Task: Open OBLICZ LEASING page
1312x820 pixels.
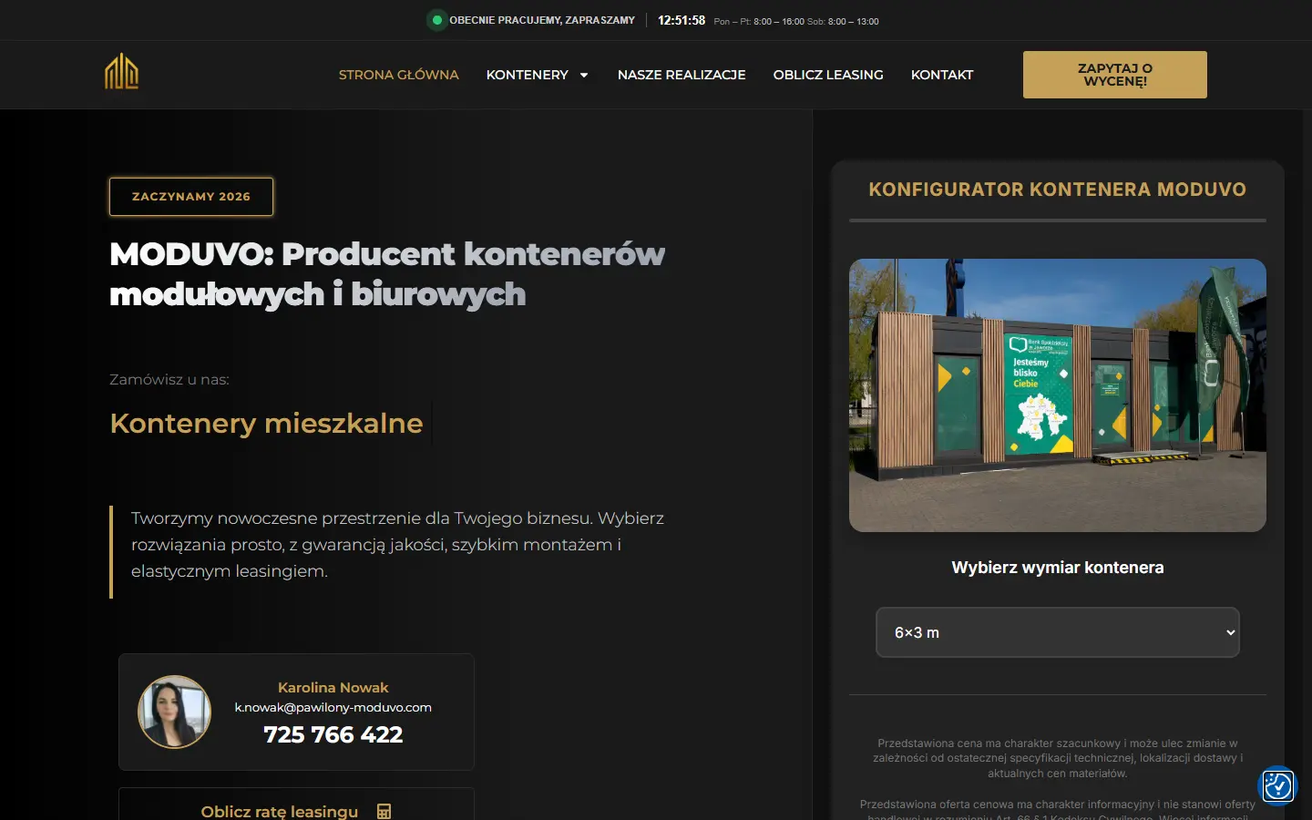Action: tap(828, 75)
